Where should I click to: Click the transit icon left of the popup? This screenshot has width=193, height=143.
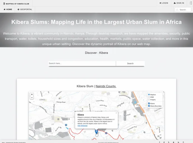tap(66, 125)
